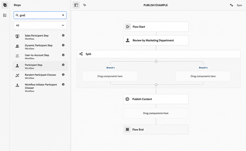Click the Publish Content globe icon
This screenshot has height=151, width=246.
click(127, 99)
